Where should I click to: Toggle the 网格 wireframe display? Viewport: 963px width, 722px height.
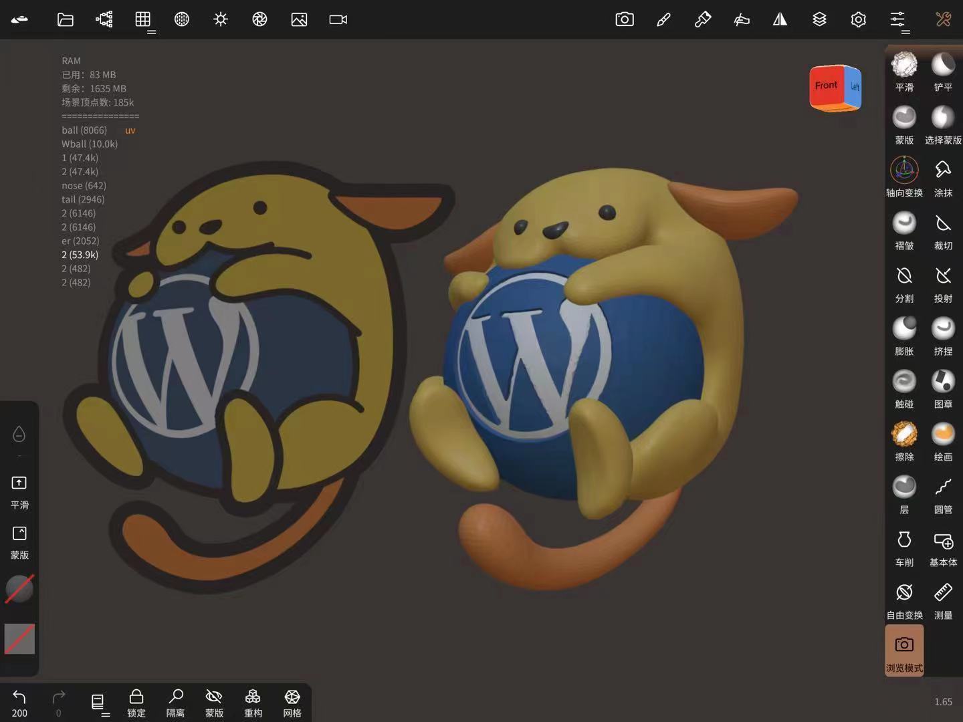[292, 703]
